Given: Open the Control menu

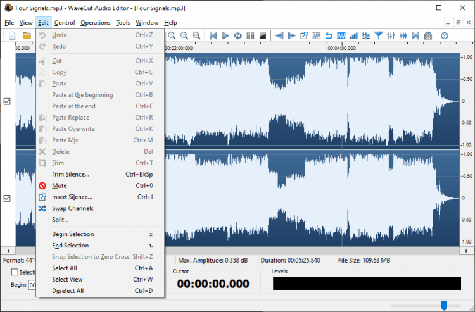Looking at the screenshot, I should [65, 23].
